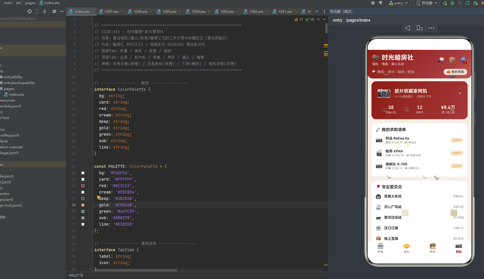Click the package box icon in phone preview

(x=452, y=60)
